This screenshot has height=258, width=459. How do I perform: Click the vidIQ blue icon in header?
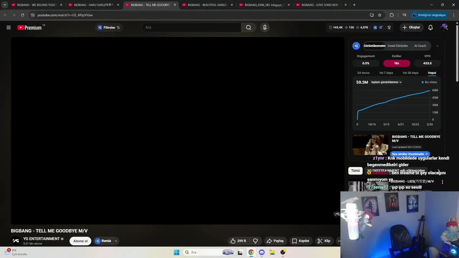(375, 27)
